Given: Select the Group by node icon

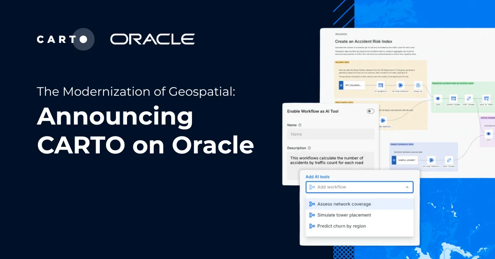Looking at the screenshot, I should (x=418, y=85).
